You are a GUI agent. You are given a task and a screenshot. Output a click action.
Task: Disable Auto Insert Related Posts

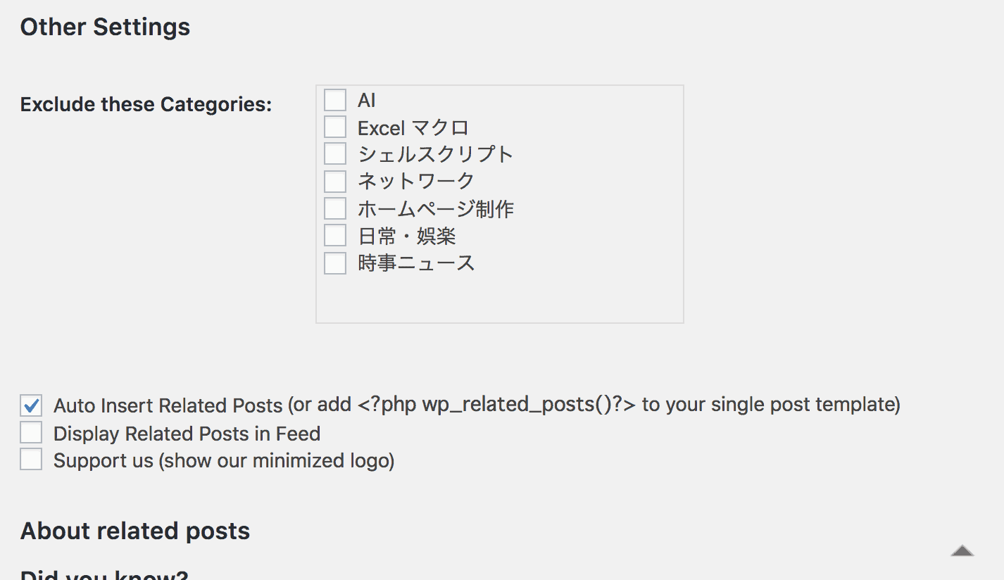[31, 405]
